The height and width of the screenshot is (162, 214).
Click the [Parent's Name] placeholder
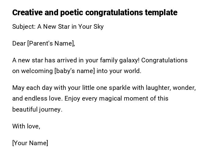(x=51, y=43)
